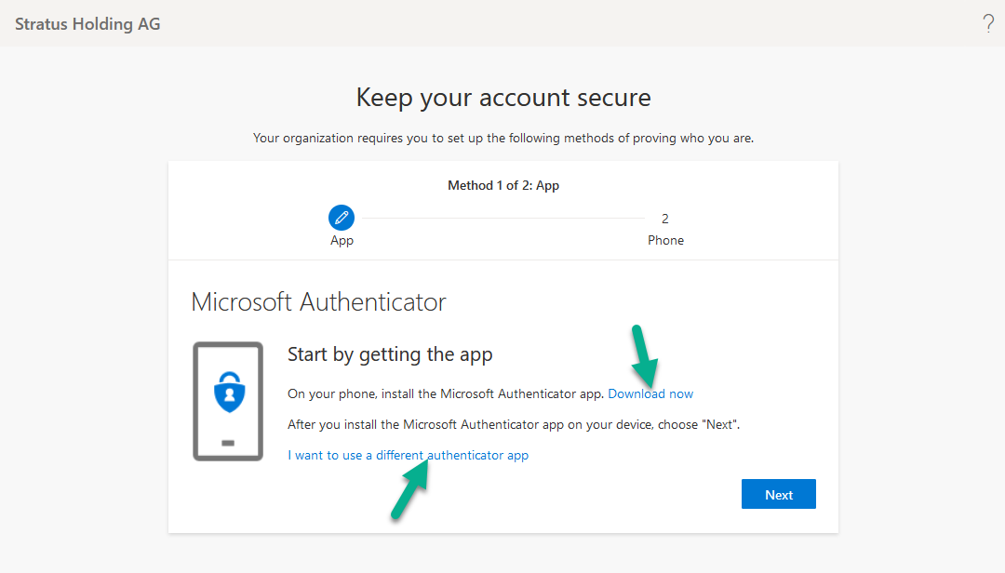The image size is (1005, 573).
Task: Click the blue shield lock icon
Action: (x=228, y=392)
